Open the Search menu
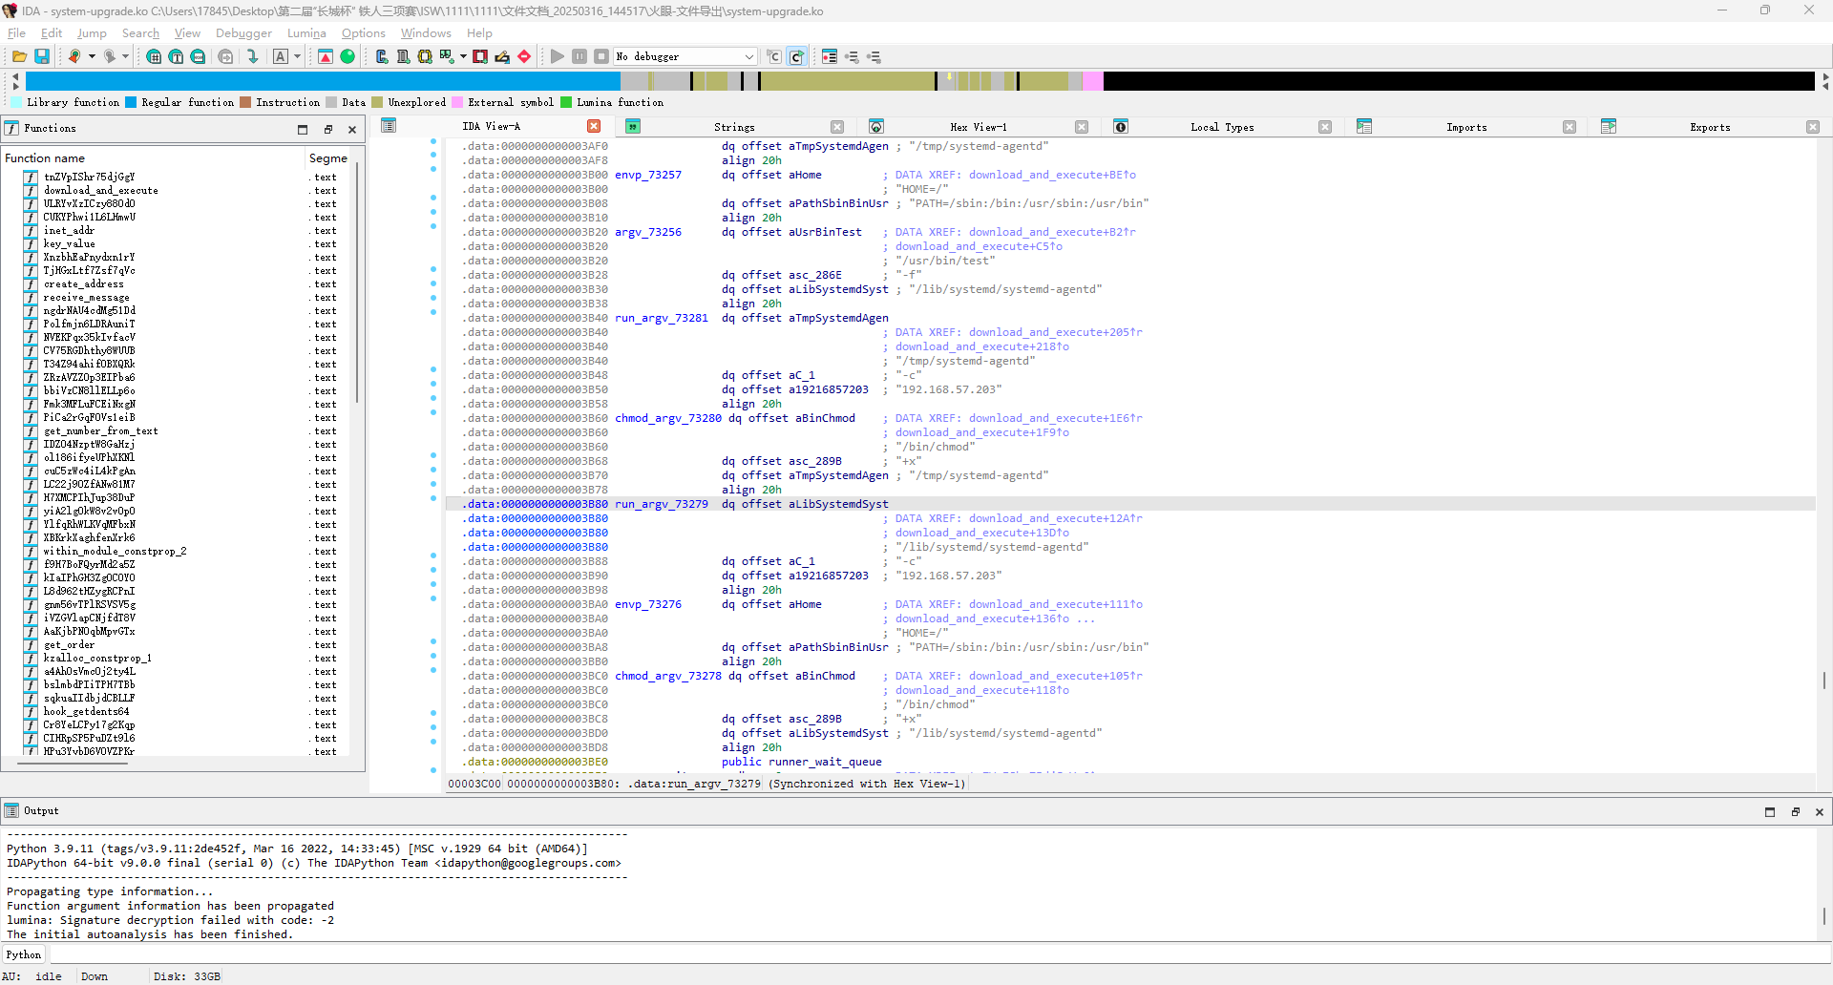1833x985 pixels. coord(140,32)
